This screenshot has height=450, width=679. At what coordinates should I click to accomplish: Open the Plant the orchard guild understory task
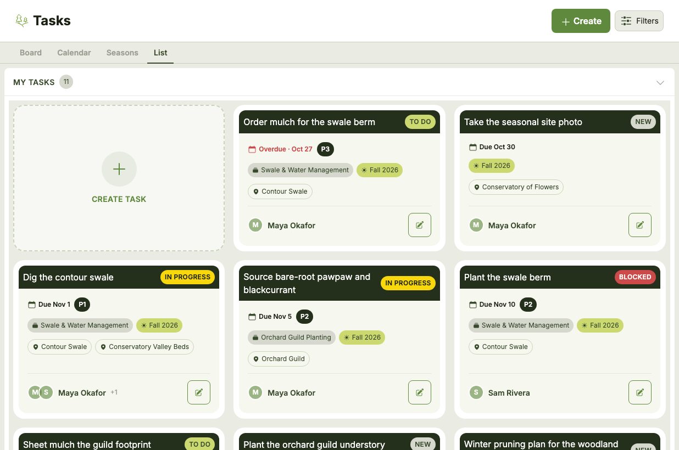point(314,445)
